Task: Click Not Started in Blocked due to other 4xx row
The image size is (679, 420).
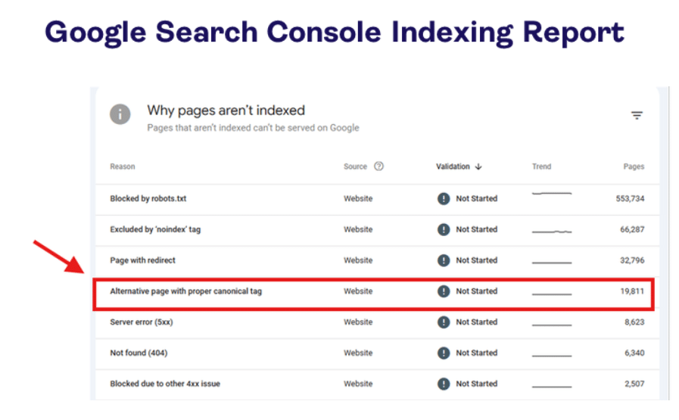Action: tap(476, 384)
